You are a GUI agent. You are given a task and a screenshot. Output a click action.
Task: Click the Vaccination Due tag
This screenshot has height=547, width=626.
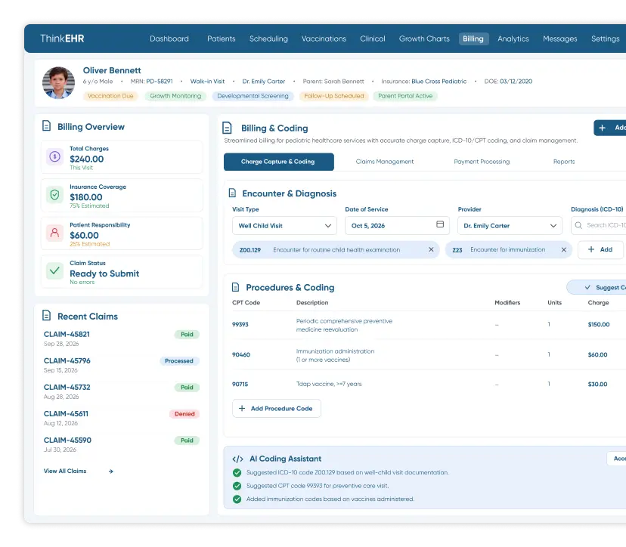[110, 96]
